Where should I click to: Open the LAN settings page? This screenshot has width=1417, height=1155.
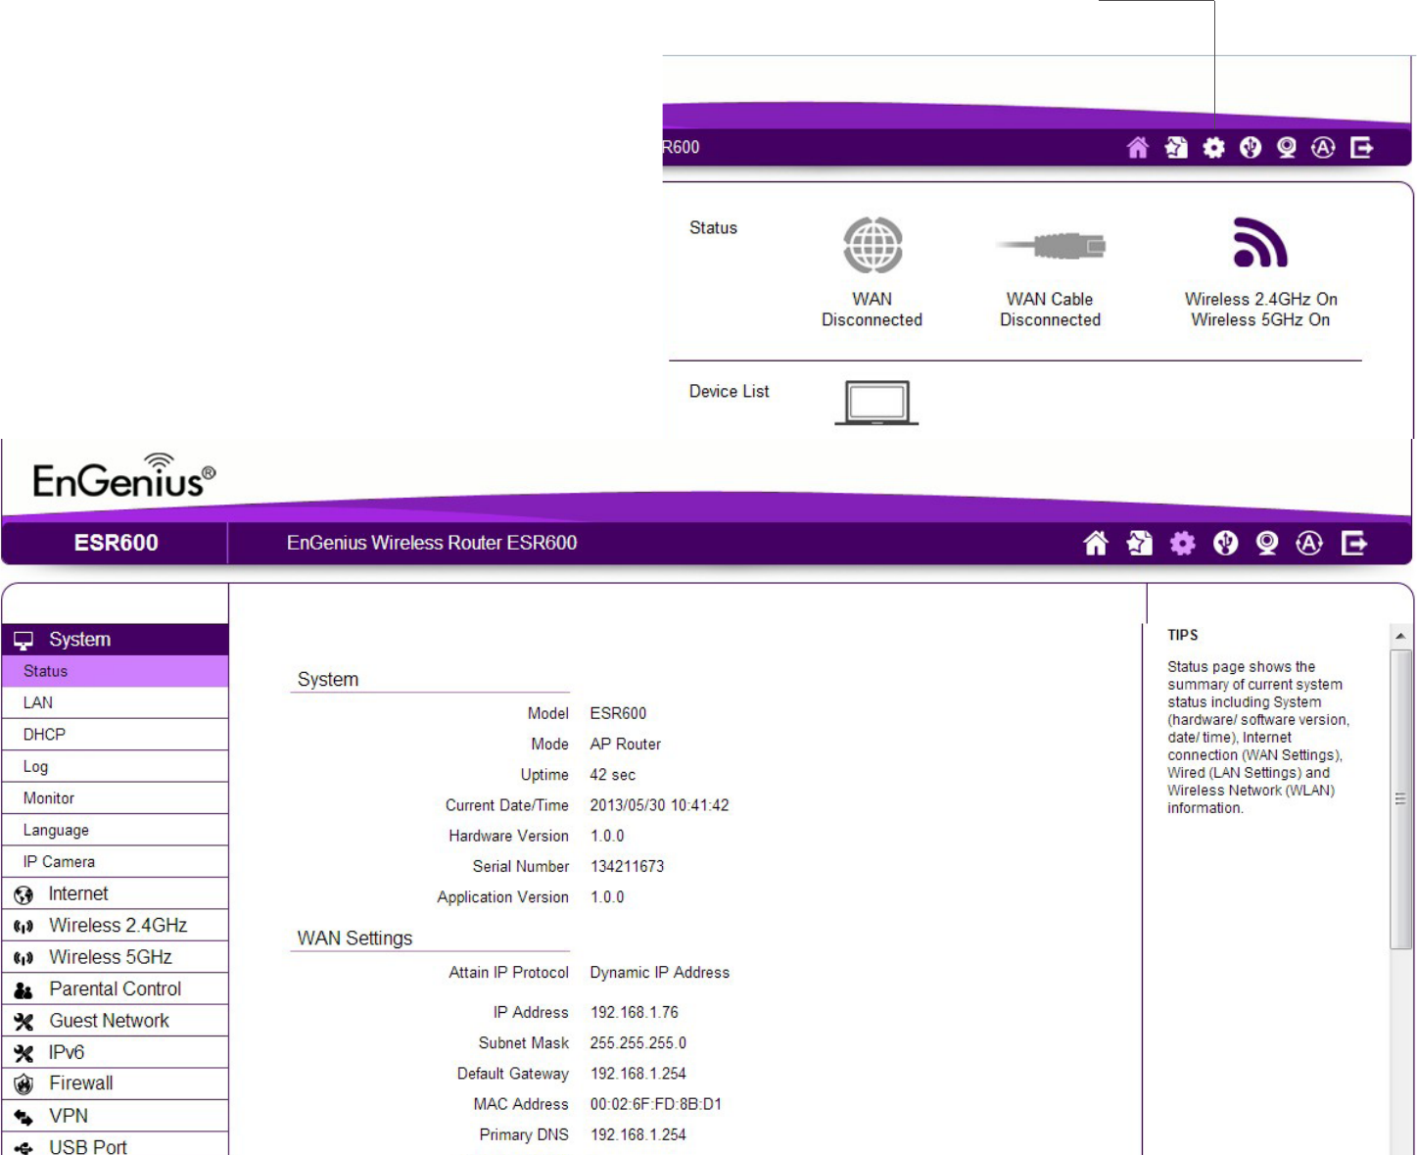coord(115,703)
